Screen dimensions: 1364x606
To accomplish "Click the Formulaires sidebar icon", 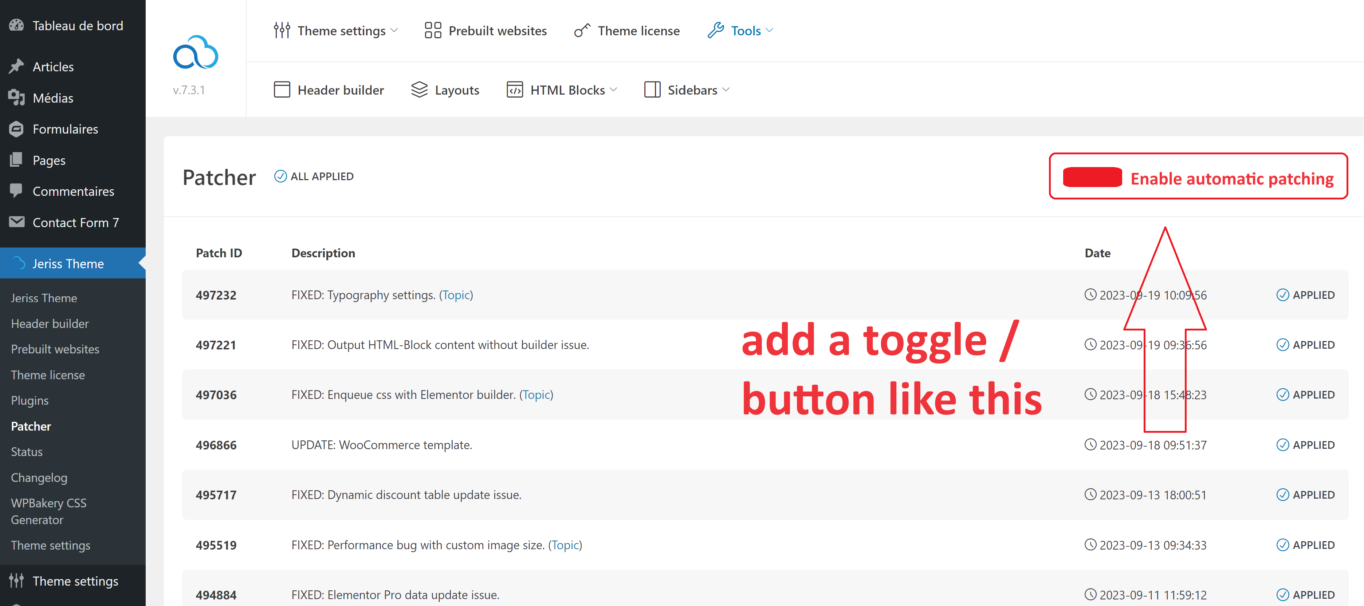I will (16, 128).
